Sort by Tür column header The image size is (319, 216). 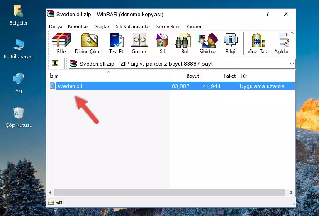pyautogui.click(x=266, y=76)
